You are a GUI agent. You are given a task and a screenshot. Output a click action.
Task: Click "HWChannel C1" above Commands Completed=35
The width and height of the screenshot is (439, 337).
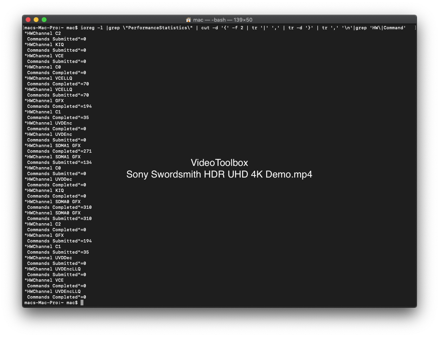coord(42,112)
